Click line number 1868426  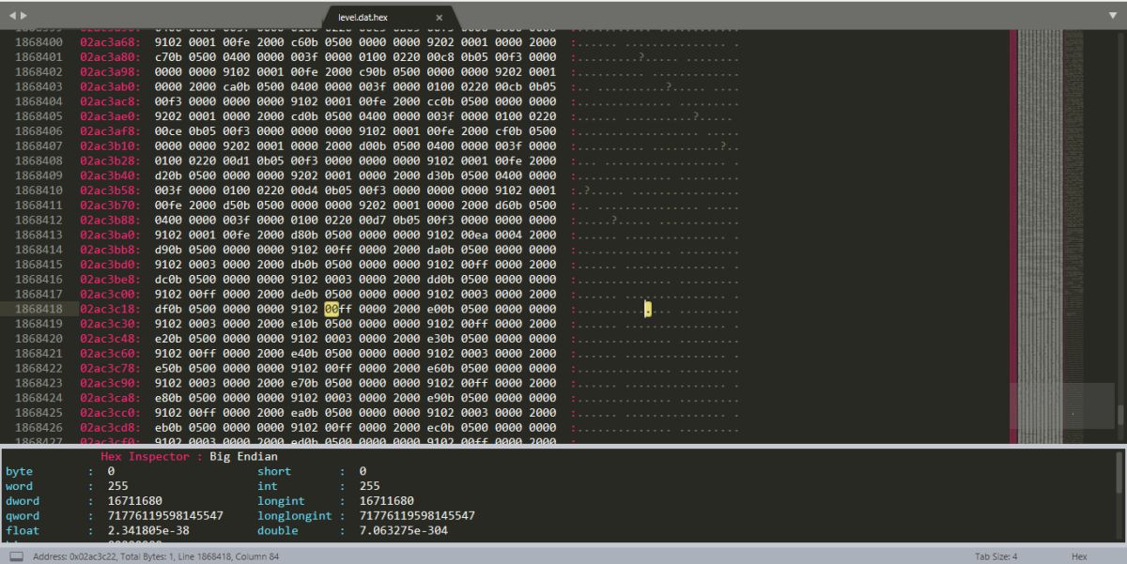point(39,427)
